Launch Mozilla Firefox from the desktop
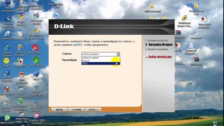This screenshot has height=126, width=224. (x=7, y=91)
